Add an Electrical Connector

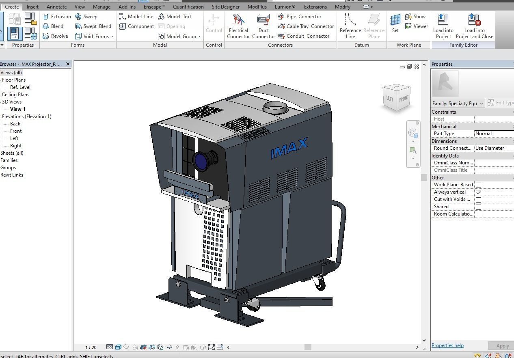tap(238, 26)
